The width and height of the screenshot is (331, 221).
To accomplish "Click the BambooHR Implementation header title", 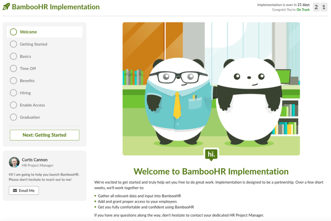I will (56, 7).
